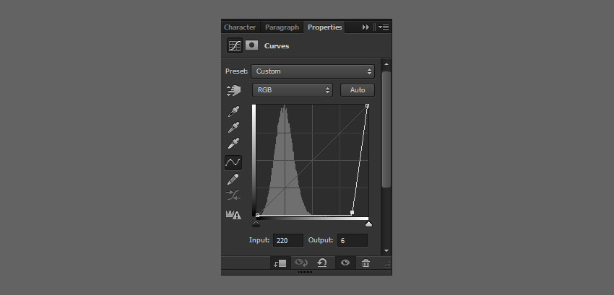The width and height of the screenshot is (614, 295).
Task: Select the bottom-left curve endpoint
Action: [x=257, y=215]
